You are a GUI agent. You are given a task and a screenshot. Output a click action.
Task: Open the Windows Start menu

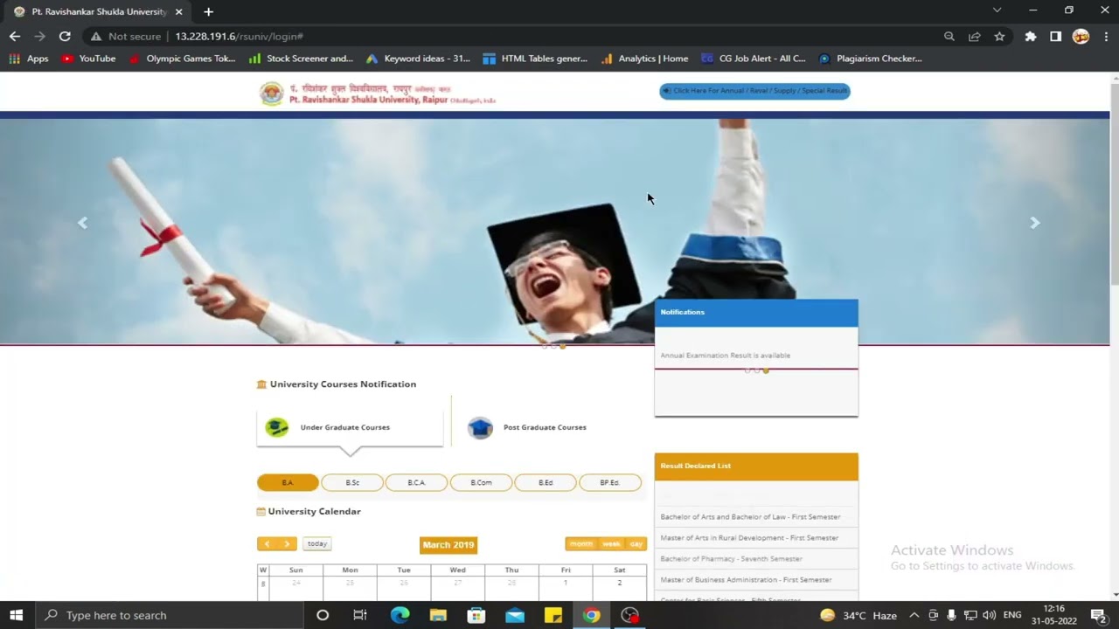[16, 615]
